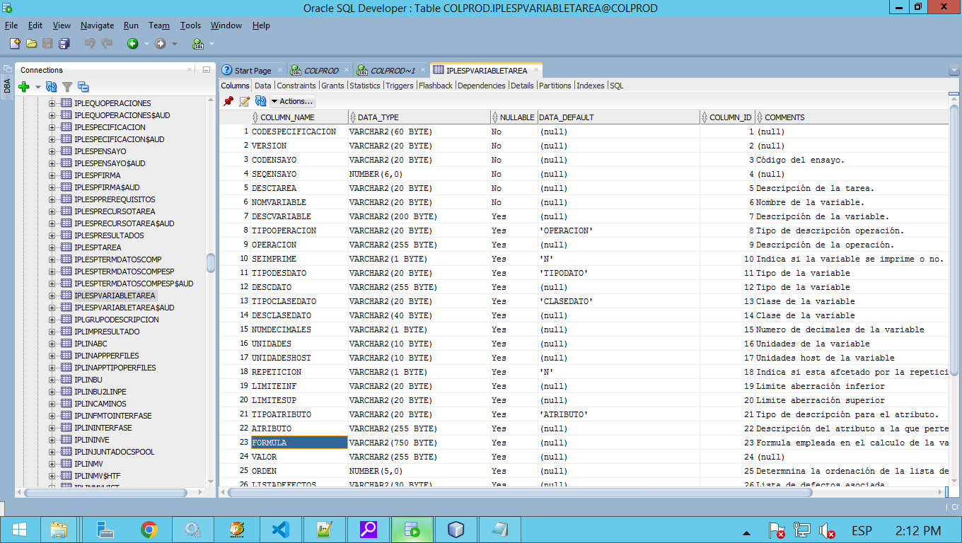Open Windows Start button
This screenshot has height=543, width=962.
[19, 530]
